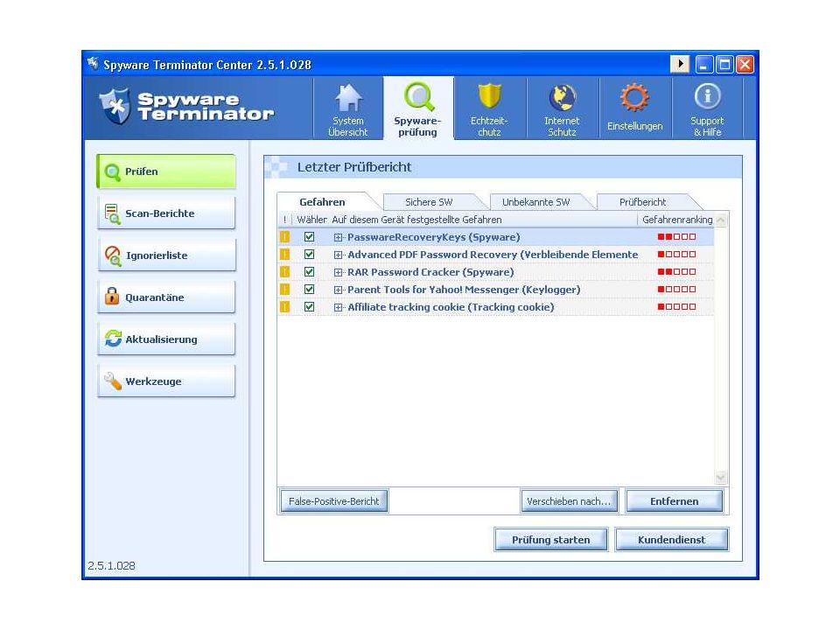Click the Ignorierliste icon
The width and height of the screenshot is (840, 630).
[113, 255]
